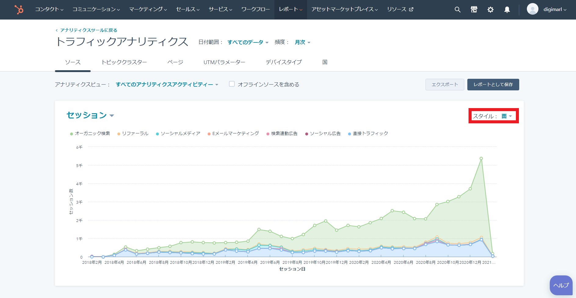576x298 pixels.
Task: Open the 日付範囲 すべてのデータ dropdown
Action: pyautogui.click(x=248, y=42)
